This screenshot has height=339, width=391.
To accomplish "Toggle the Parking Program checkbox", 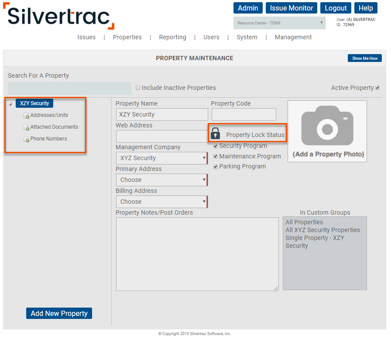I will (216, 167).
